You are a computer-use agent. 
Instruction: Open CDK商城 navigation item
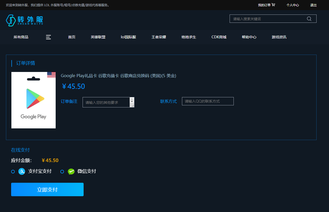tap(219, 37)
